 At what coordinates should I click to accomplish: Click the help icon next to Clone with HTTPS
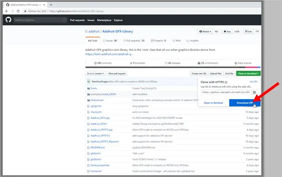tap(226, 82)
